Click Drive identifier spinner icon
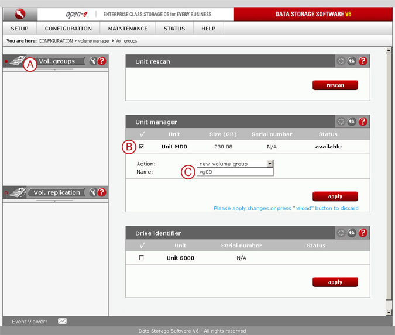This screenshot has width=395, height=335. tap(341, 233)
